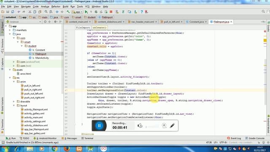Collapse the layout folder
The image size is (270, 152).
coord(14,106)
